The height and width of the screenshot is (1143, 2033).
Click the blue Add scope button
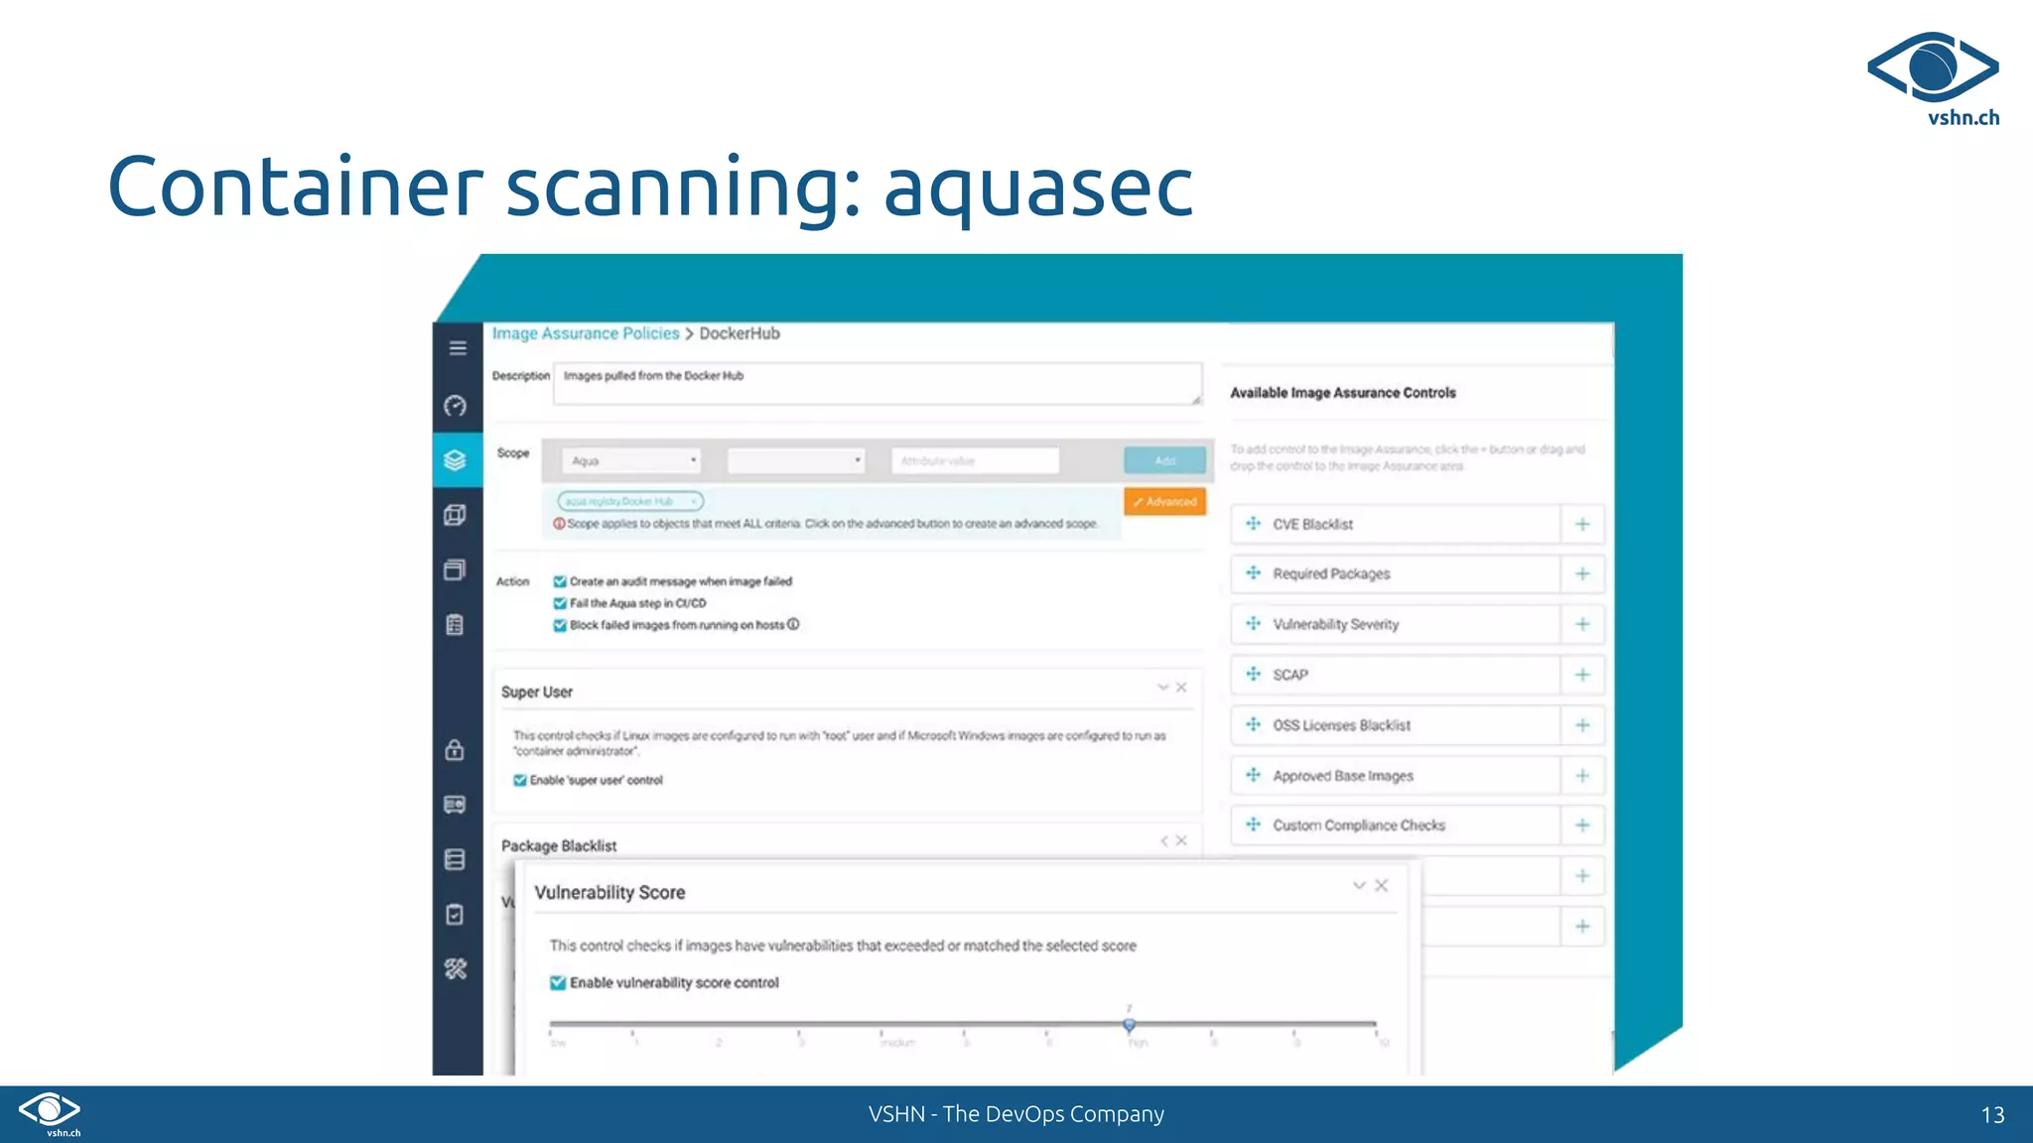(1164, 460)
